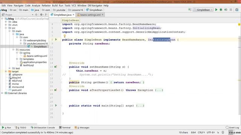The image size is (241, 135).
Task: Click override gutter icon at afterPropertiesSet
Action: (x=55, y=90)
